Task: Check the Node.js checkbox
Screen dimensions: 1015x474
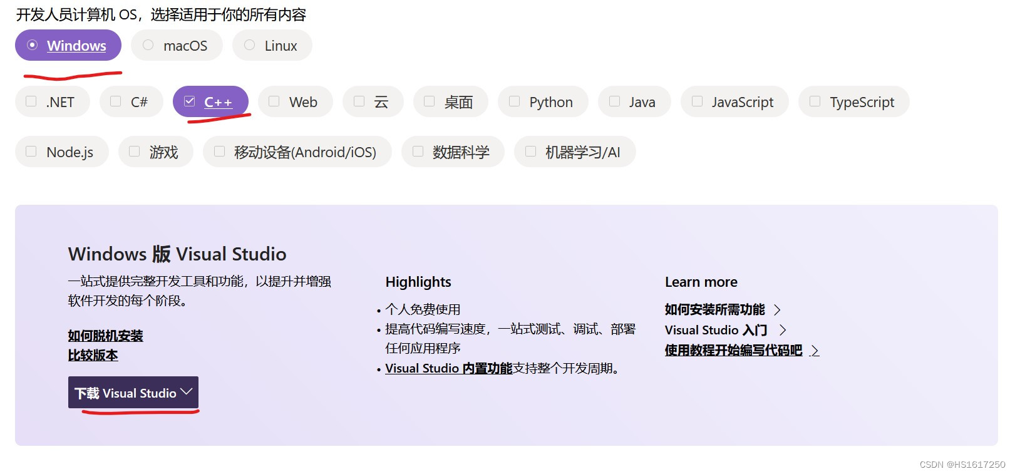Action: point(31,152)
